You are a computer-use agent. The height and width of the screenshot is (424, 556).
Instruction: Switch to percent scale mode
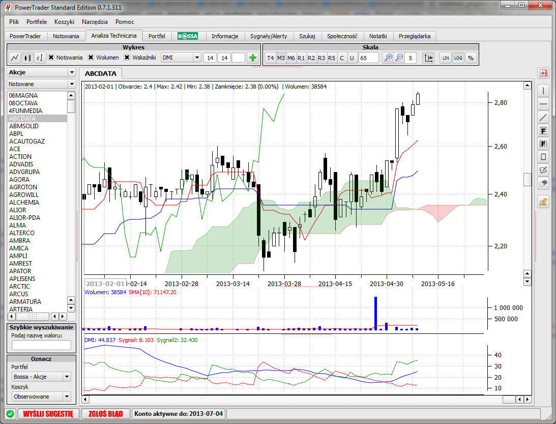click(471, 58)
